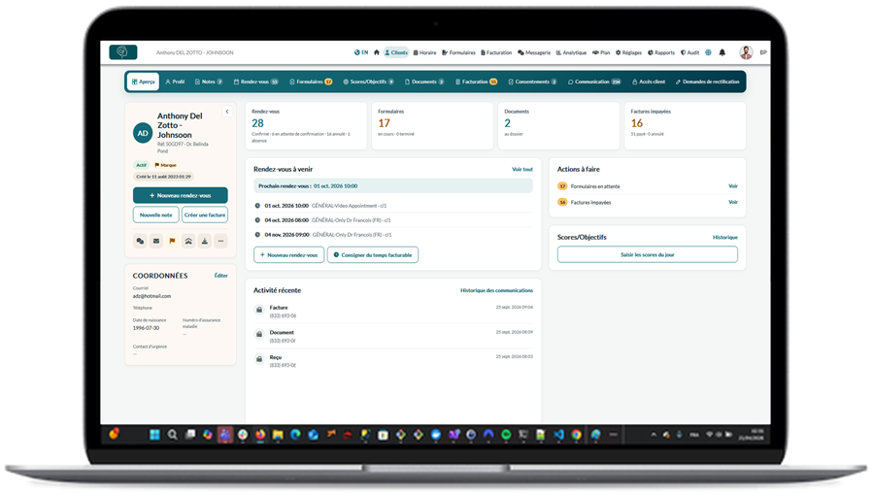The image size is (874, 496).
Task: Click the AD initials avatar
Action: tap(143, 133)
